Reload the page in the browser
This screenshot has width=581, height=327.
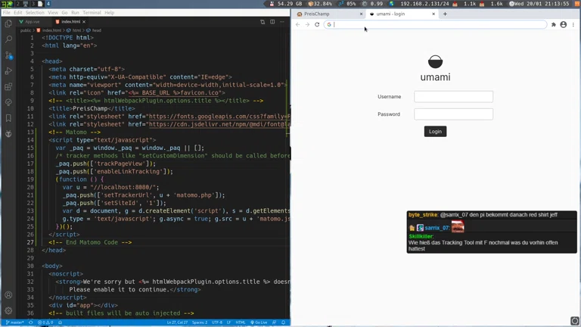click(317, 25)
